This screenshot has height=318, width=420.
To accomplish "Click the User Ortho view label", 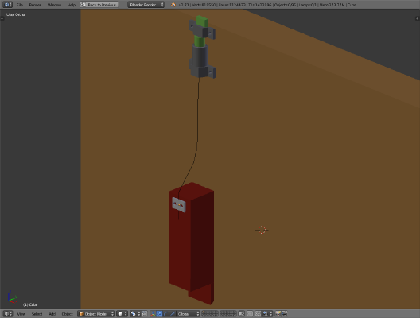I will tap(16, 14).
